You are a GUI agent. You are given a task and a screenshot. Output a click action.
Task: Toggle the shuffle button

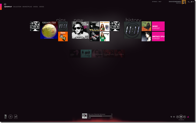coord(174,117)
